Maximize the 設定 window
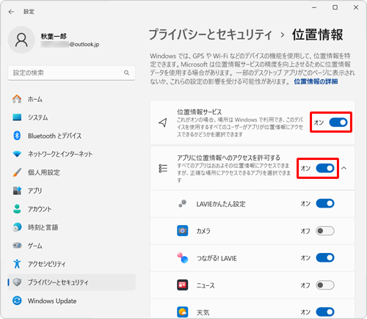 point(335,7)
